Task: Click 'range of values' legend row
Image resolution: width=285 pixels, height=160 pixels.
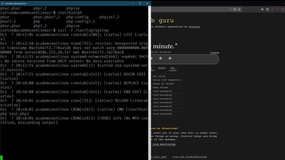Action: pos(163,84)
